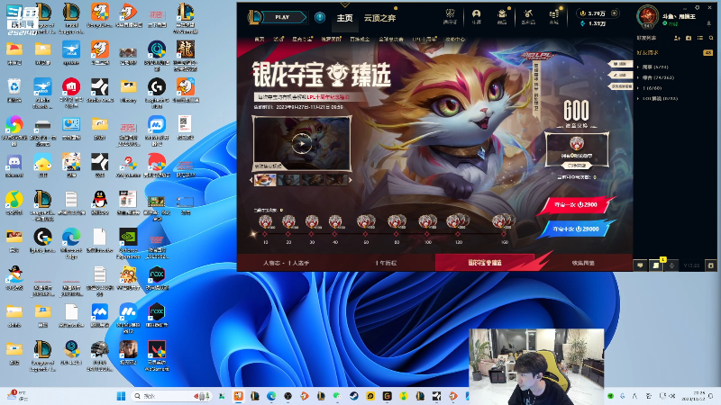Click the red draw-once 2900 button

coord(576,205)
